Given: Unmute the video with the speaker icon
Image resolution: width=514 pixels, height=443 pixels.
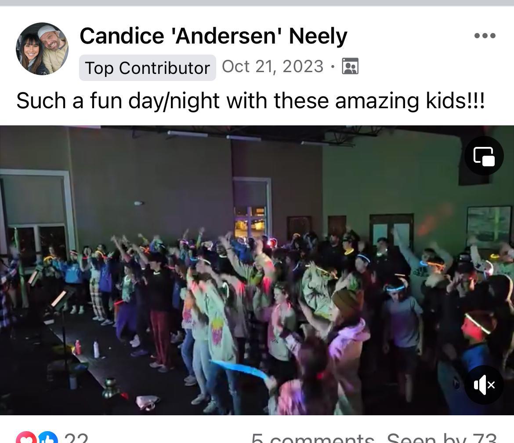Looking at the screenshot, I should pyautogui.click(x=484, y=384).
